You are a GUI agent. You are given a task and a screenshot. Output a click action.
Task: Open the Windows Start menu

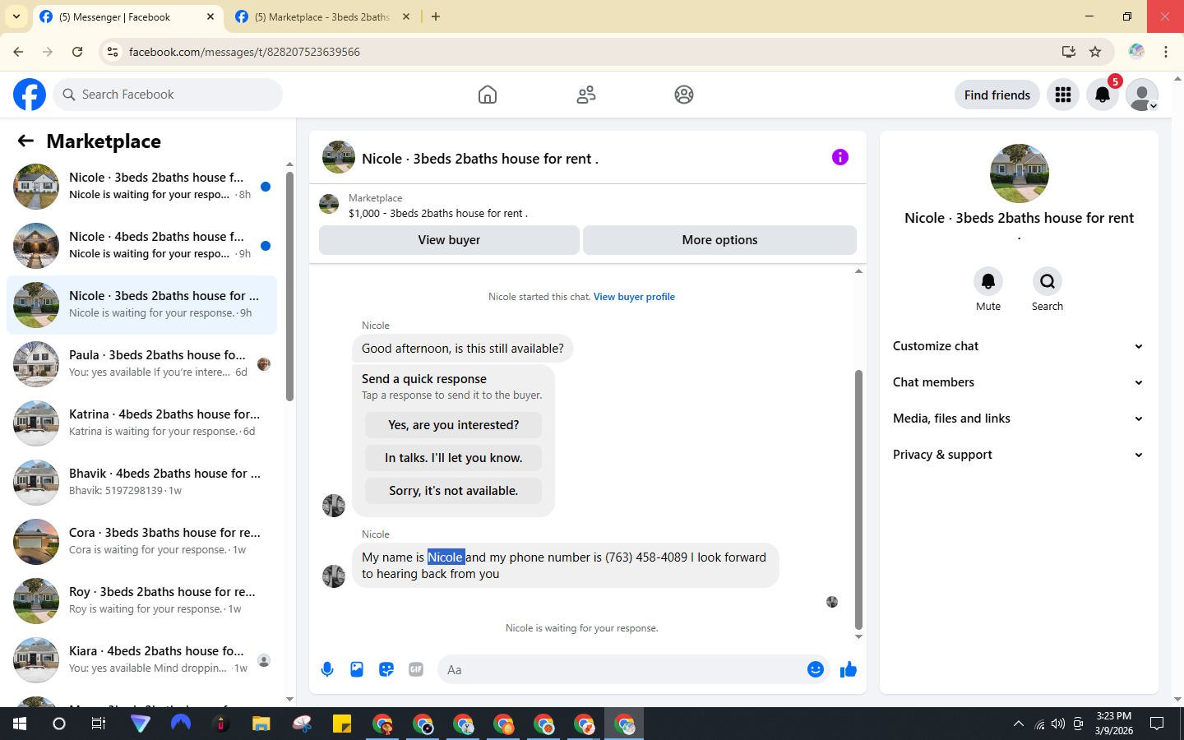(x=20, y=724)
